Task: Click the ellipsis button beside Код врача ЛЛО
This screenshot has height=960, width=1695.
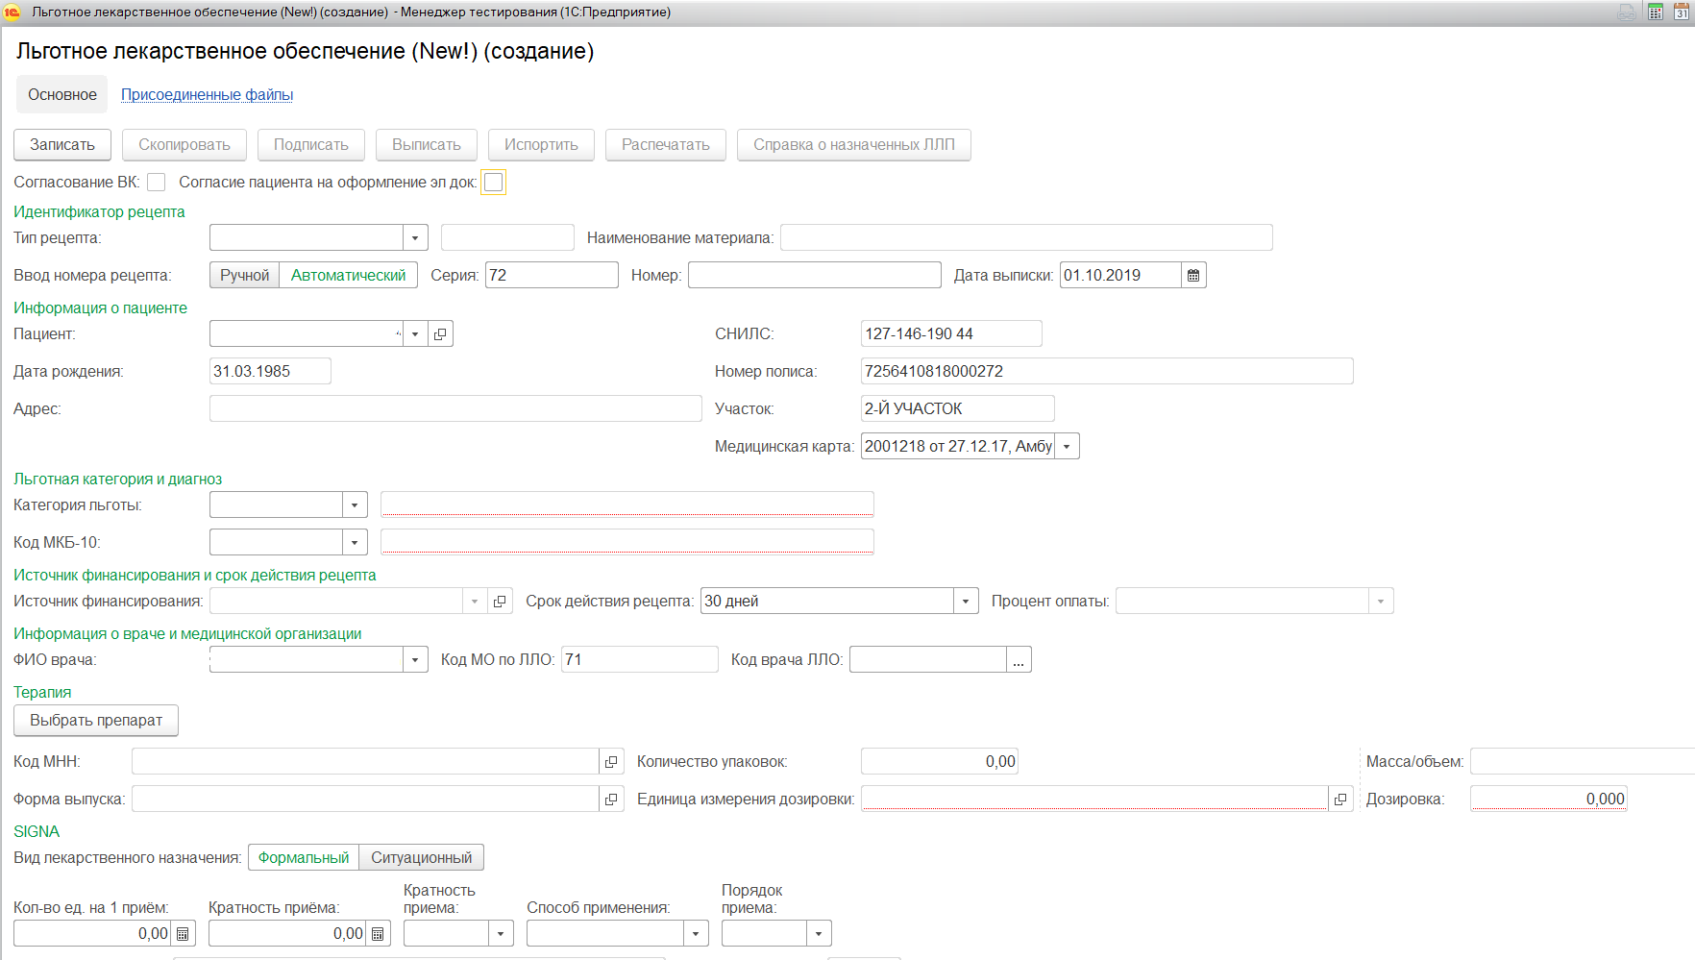Action: 1019,659
